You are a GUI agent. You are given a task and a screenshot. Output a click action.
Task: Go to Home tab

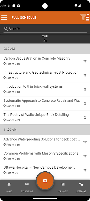coord(9,188)
